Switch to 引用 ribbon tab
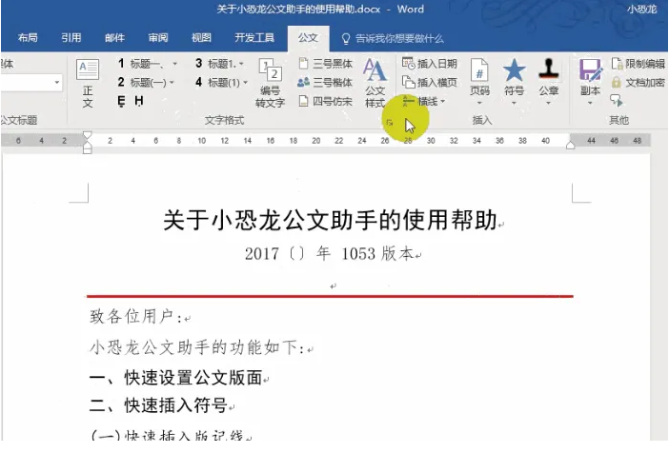The height and width of the screenshot is (453, 669). pos(71,38)
